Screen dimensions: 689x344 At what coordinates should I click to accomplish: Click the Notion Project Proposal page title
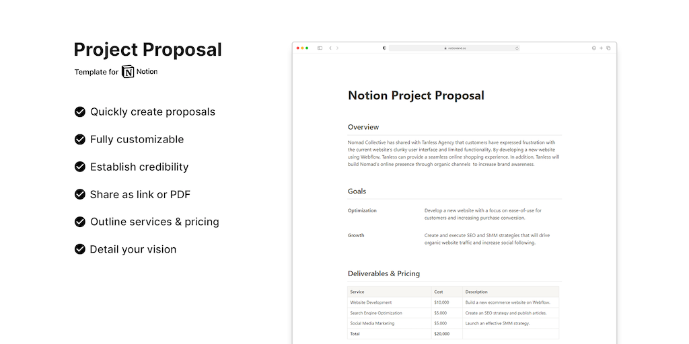point(416,95)
